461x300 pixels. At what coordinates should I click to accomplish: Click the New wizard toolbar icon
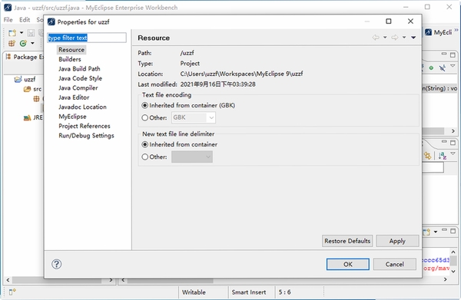click(12, 32)
